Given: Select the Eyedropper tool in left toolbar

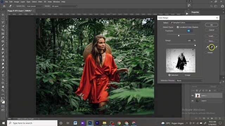Looking at the screenshot, I should (x=3, y=37).
